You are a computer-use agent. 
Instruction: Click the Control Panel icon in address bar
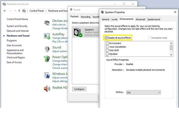(x=24, y=11)
